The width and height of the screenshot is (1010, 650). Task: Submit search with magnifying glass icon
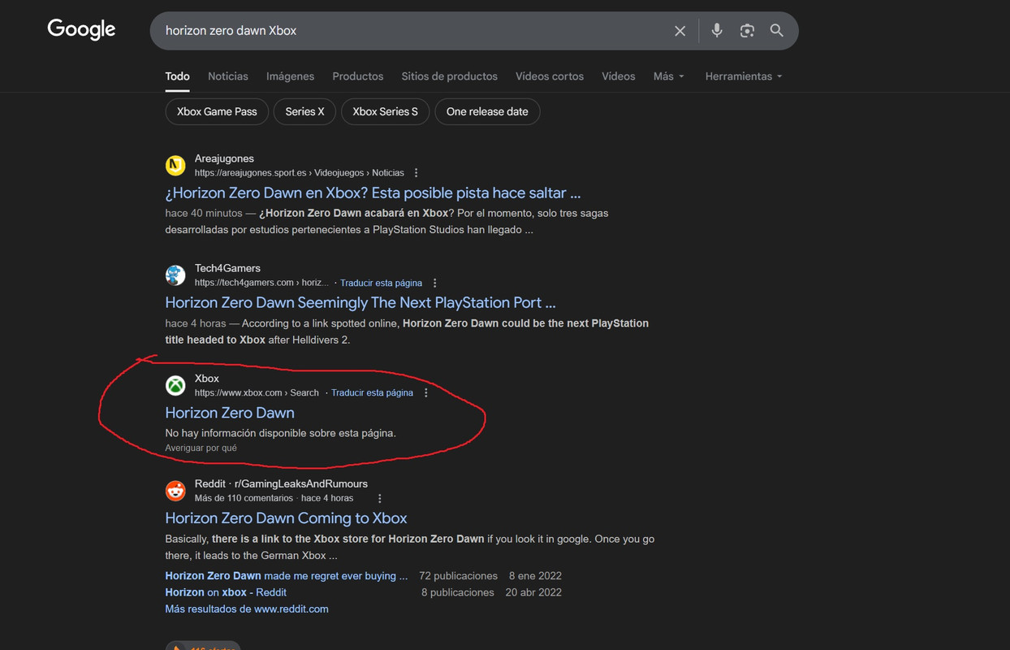[777, 31]
